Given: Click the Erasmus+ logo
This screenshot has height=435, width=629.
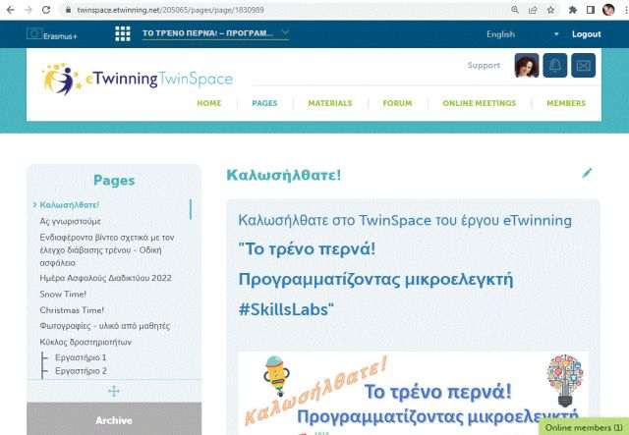Looking at the screenshot, I should tap(52, 34).
